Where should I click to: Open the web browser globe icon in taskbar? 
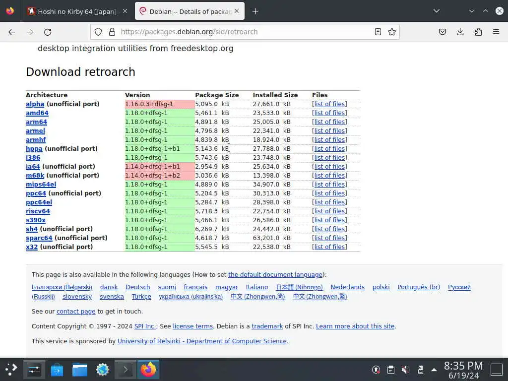102,370
